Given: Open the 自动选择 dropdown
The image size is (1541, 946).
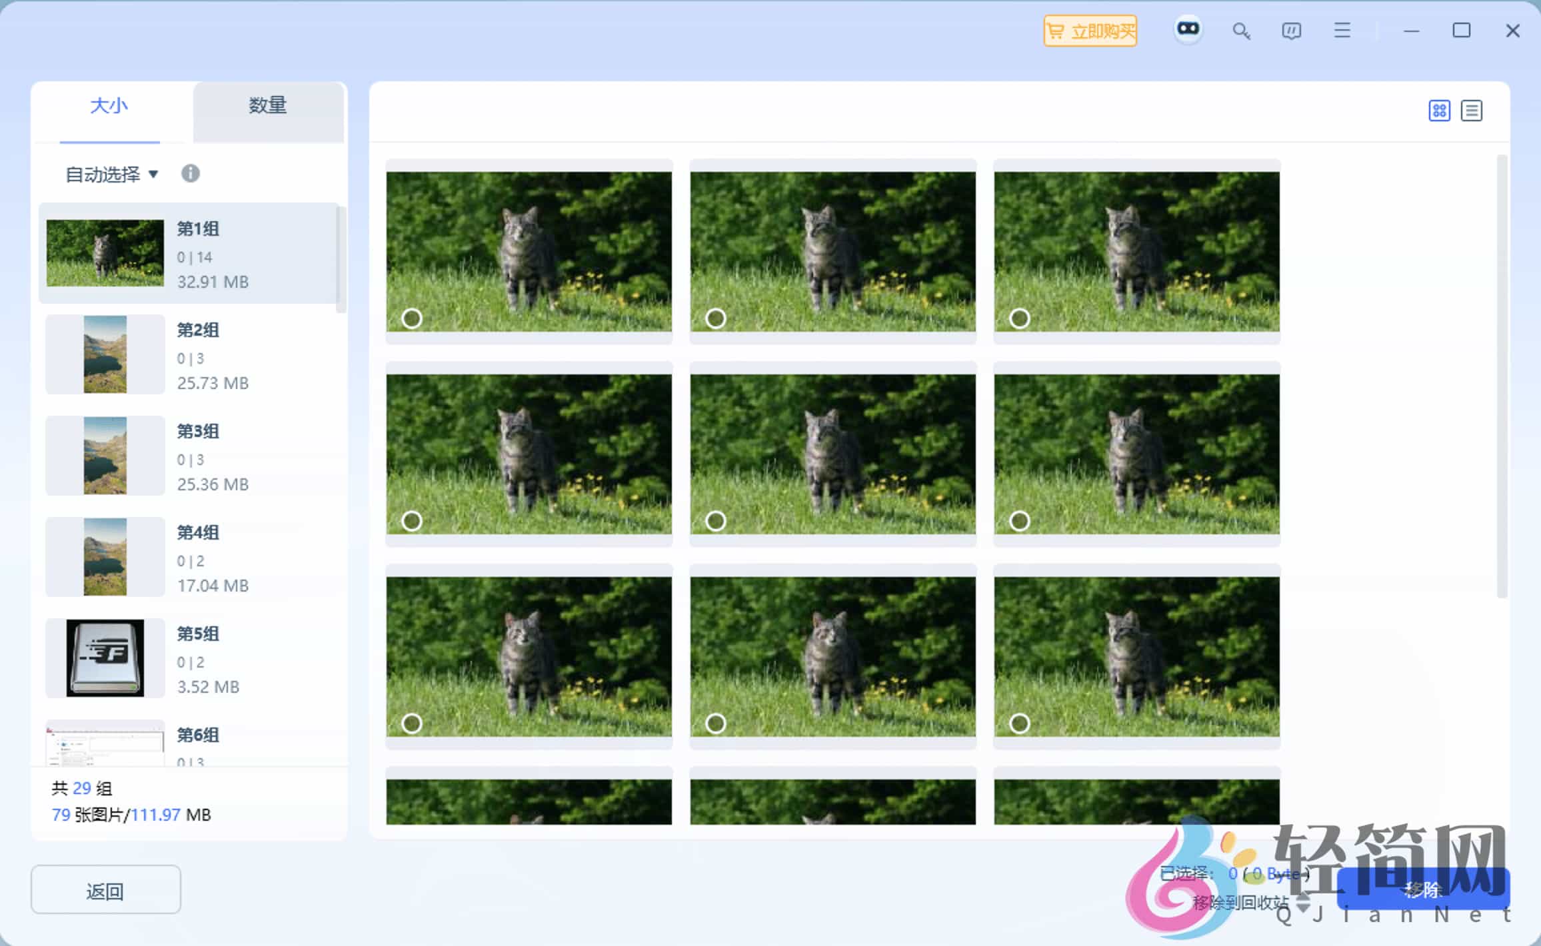Looking at the screenshot, I should [x=111, y=174].
